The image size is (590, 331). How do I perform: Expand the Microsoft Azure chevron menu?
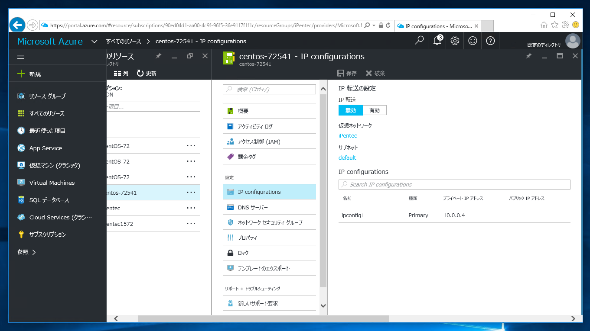[x=95, y=41]
